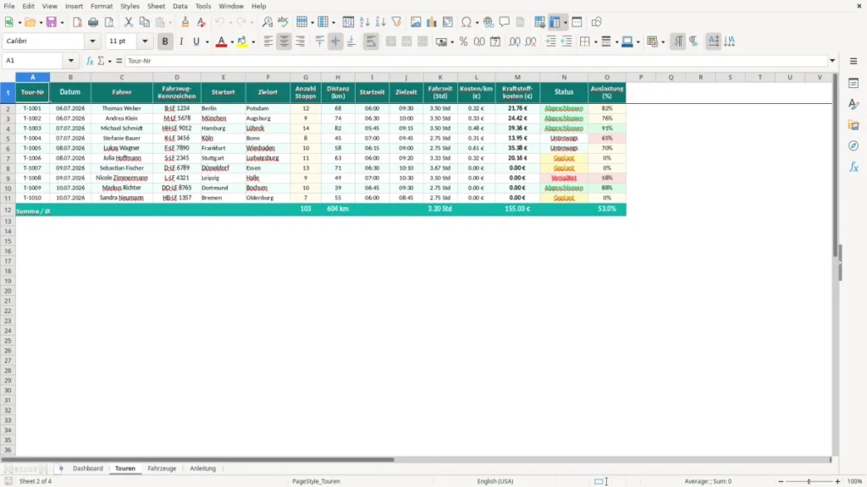Click zoom out minus button
Screen dimensions: 867x487
(x=781, y=481)
